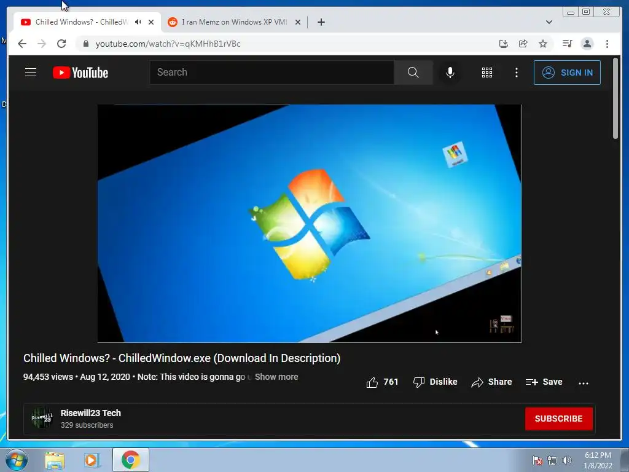The height and width of the screenshot is (472, 629).
Task: Close the I ran Memz tab
Action: (x=298, y=22)
